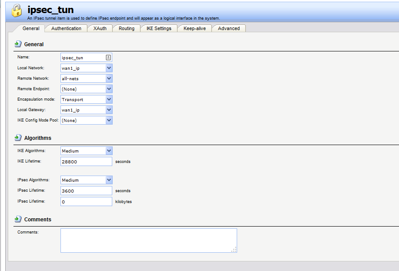
Task: Open the Local Network dropdown
Action: [109, 68]
